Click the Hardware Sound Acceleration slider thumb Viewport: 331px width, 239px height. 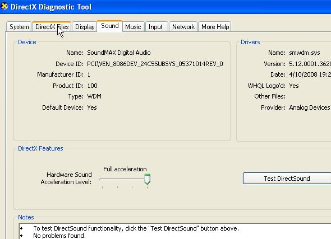click(x=147, y=179)
